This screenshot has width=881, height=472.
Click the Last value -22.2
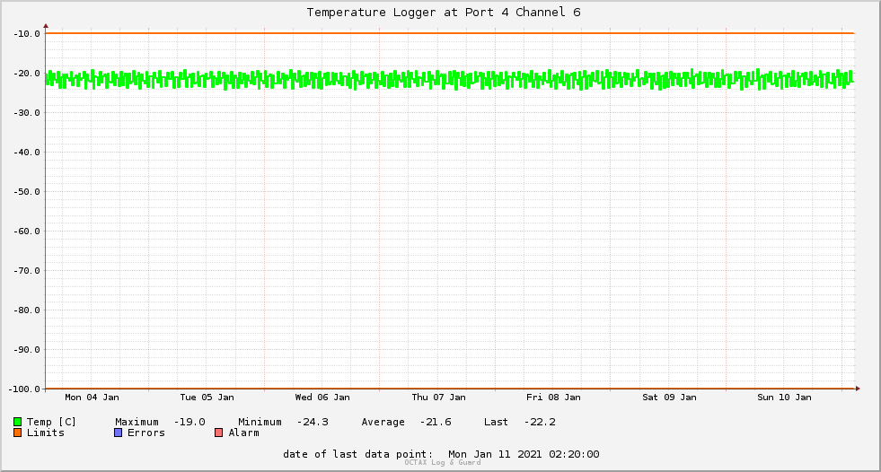[540, 422]
